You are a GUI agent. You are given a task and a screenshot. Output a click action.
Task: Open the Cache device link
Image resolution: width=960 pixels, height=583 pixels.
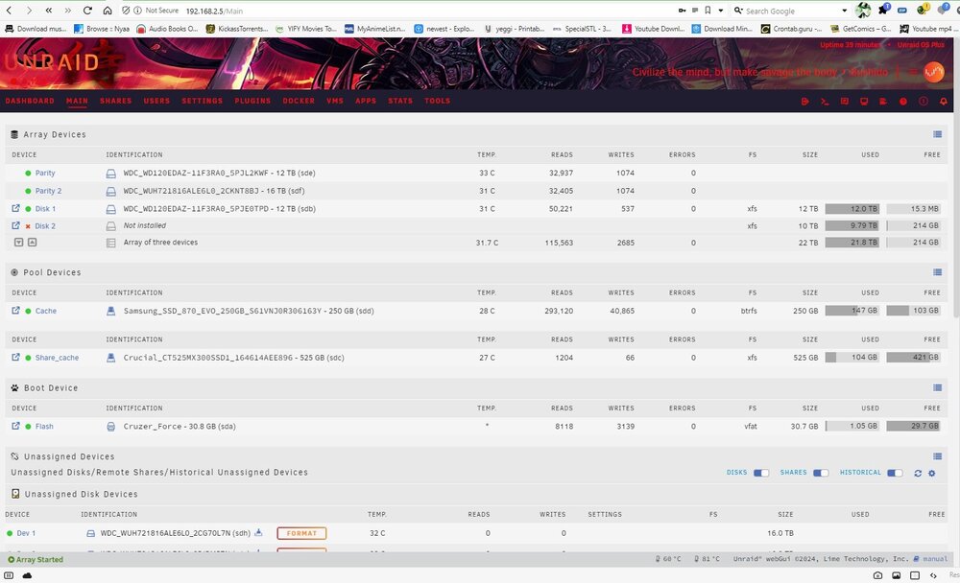[x=46, y=311]
